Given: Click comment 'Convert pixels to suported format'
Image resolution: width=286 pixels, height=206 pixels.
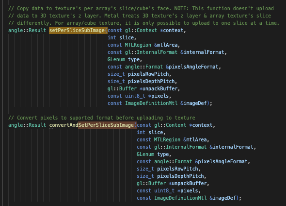Looking at the screenshot, I should tap(102, 118).
